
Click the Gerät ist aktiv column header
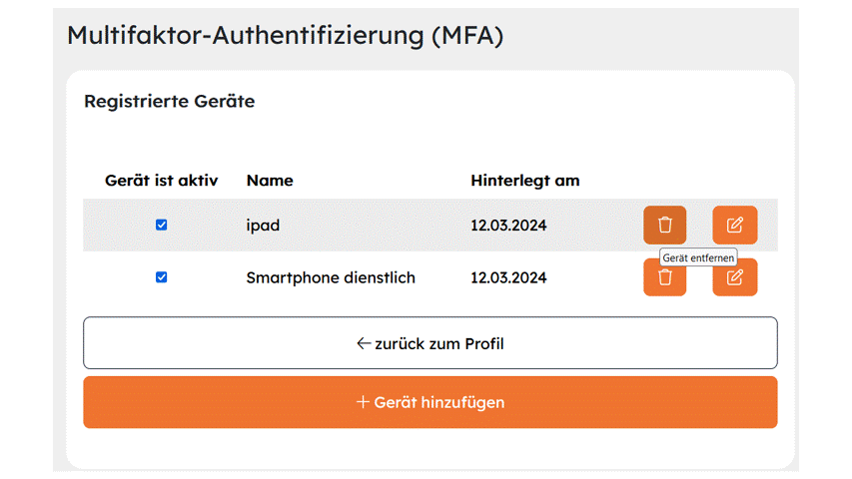(x=162, y=181)
